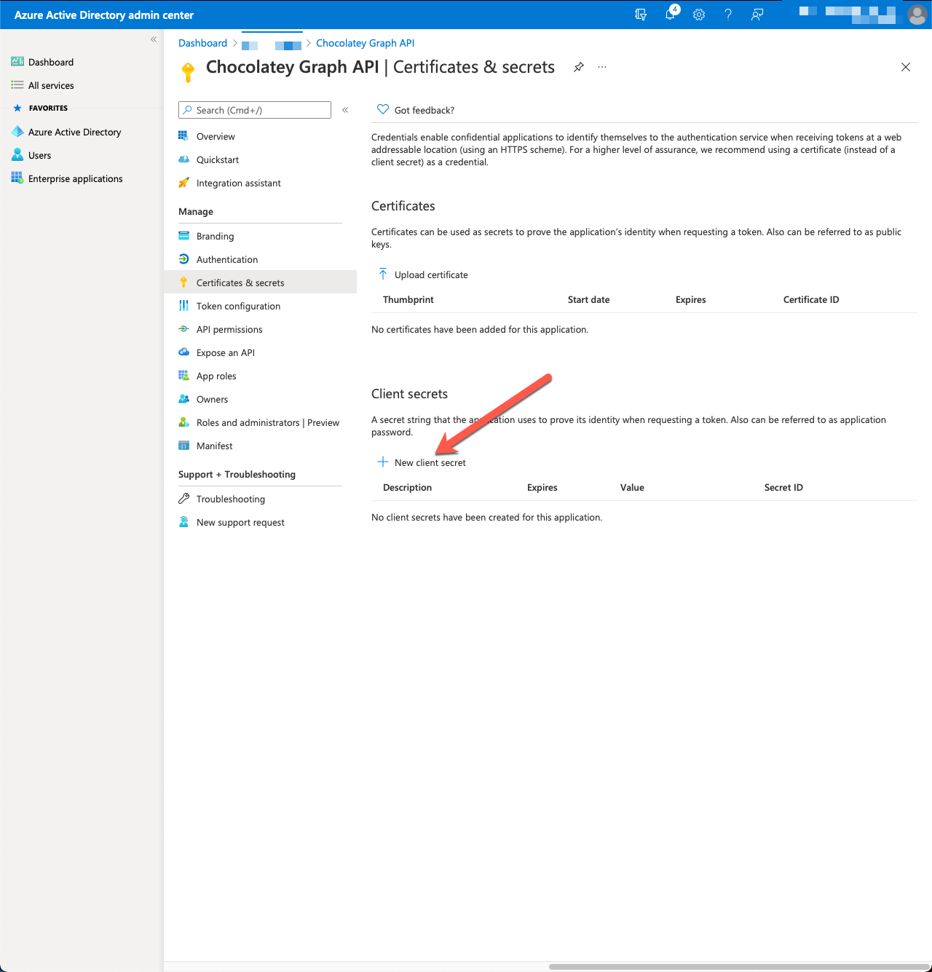
Task: Click the Azure Active Directory diamond icon
Action: click(x=17, y=132)
